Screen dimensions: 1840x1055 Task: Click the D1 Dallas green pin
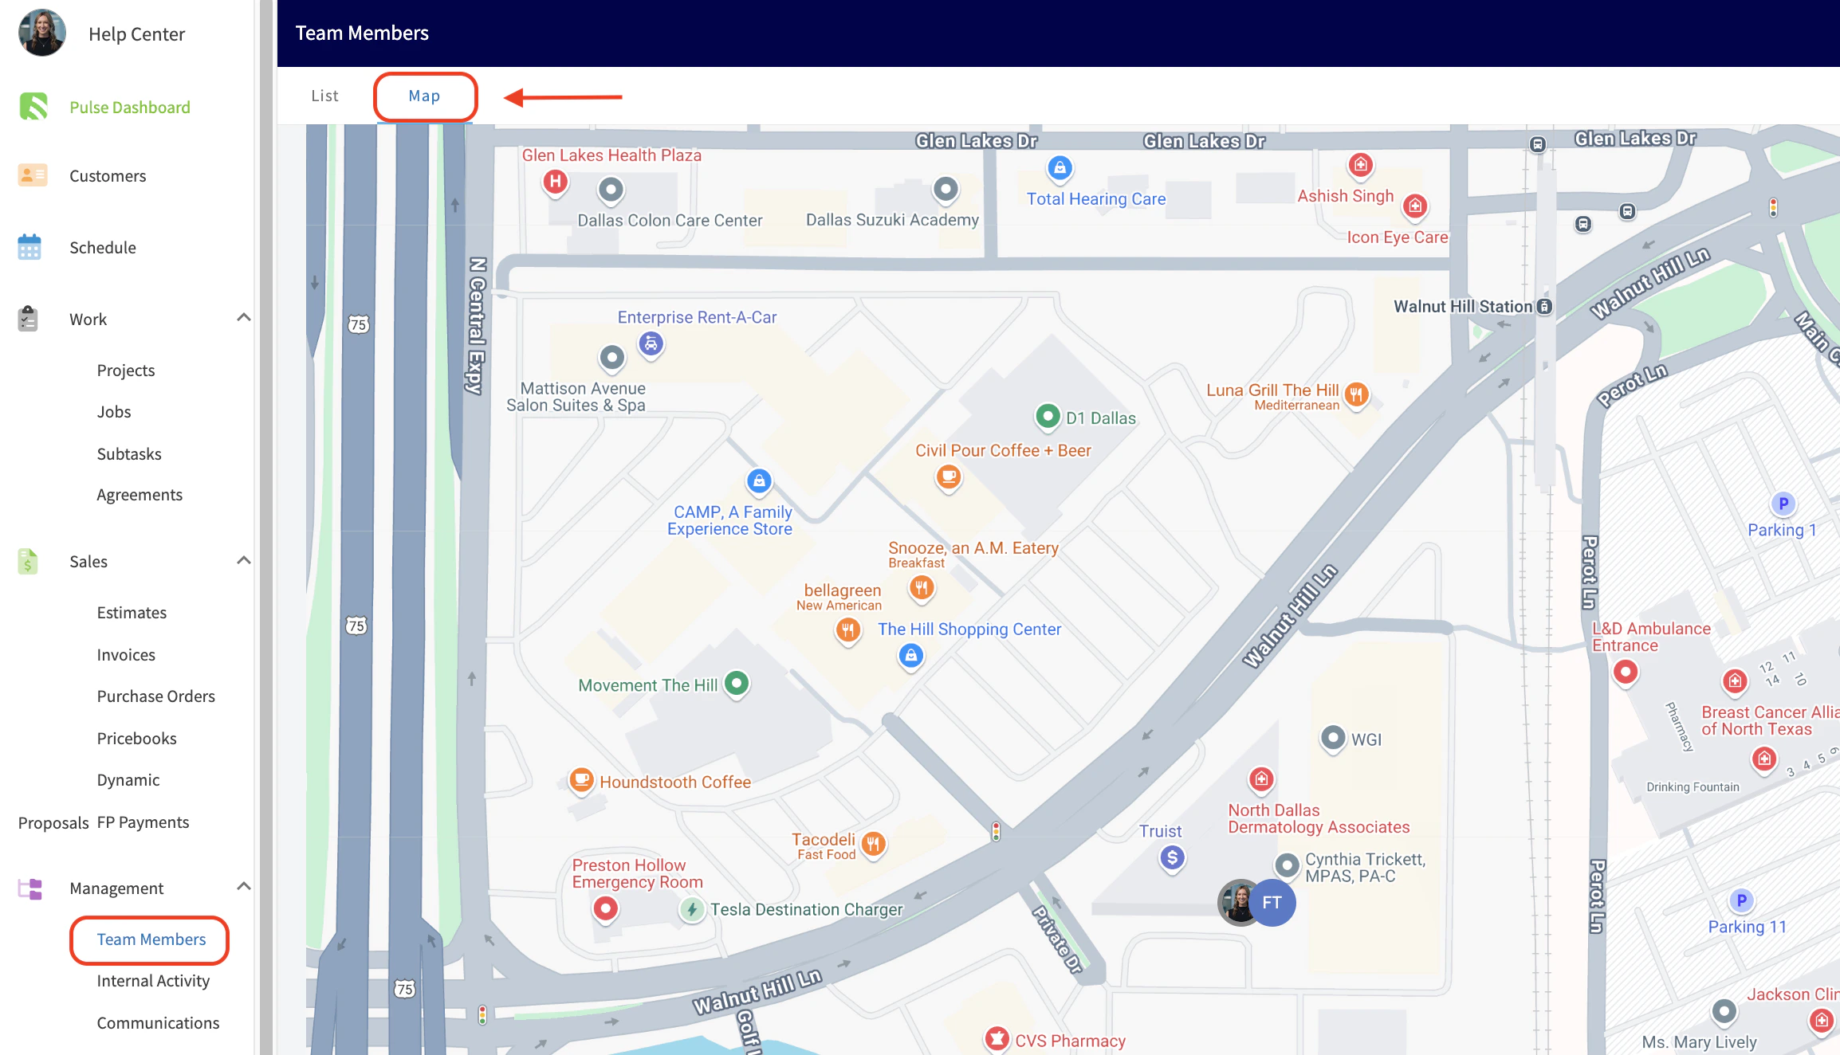tap(1048, 417)
